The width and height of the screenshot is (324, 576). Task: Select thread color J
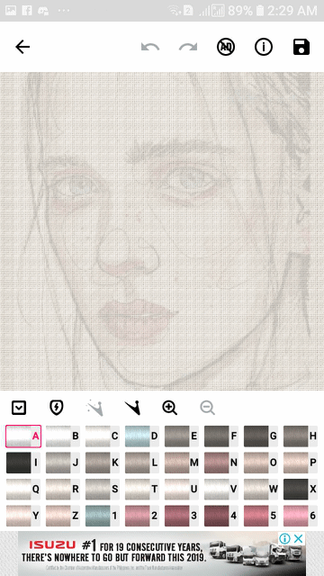click(x=63, y=463)
